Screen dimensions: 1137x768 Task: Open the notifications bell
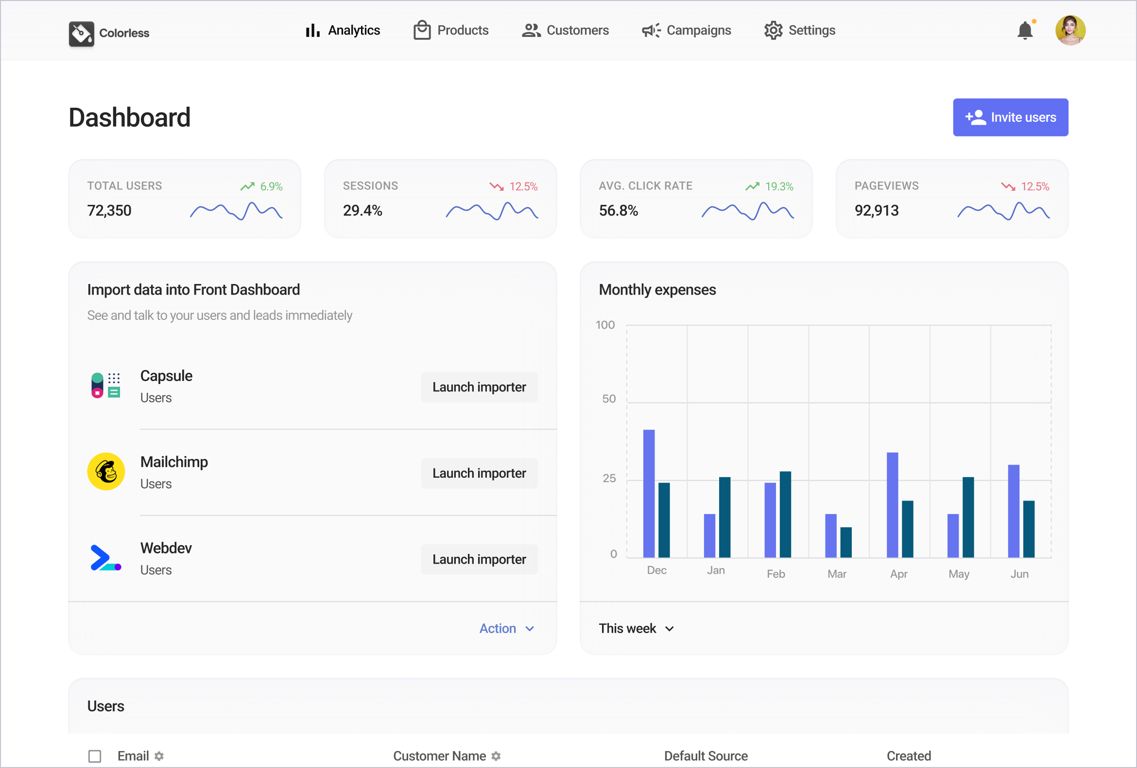(1025, 31)
